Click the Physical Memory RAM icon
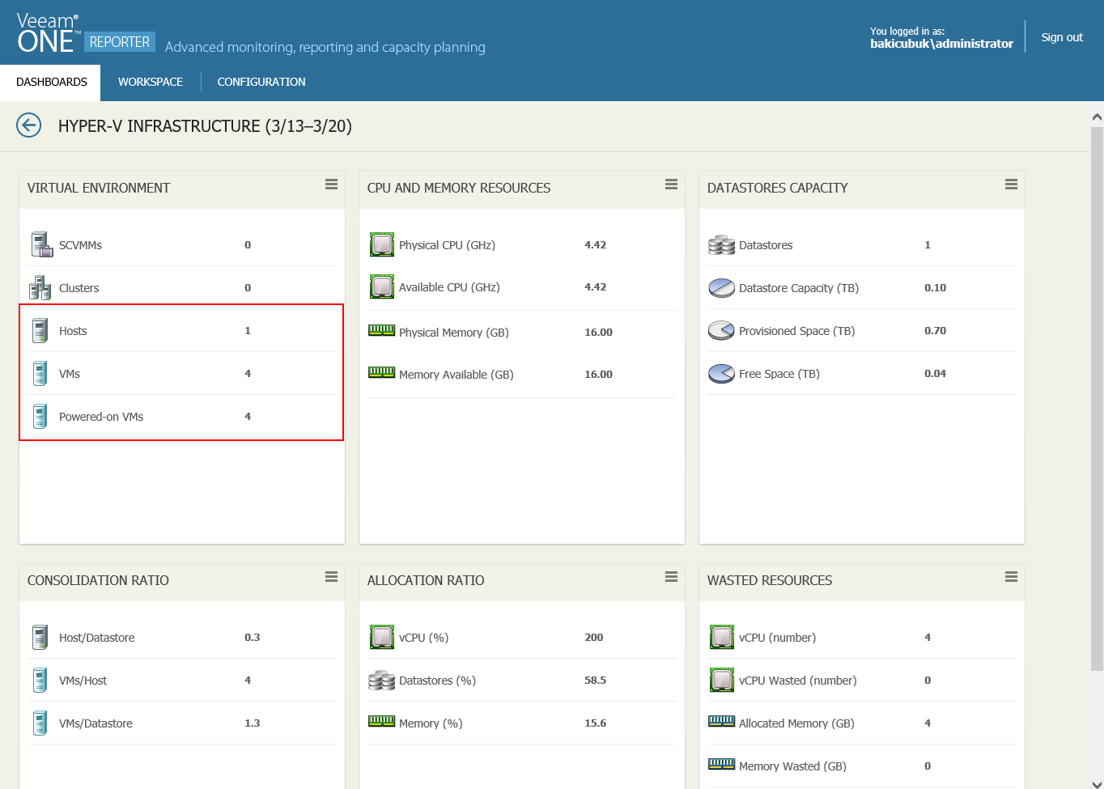 [381, 330]
